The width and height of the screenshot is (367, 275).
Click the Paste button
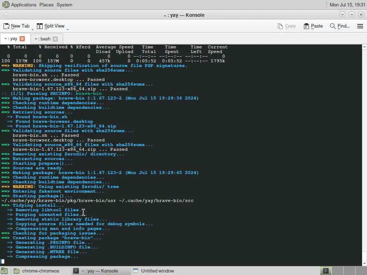tap(313, 26)
